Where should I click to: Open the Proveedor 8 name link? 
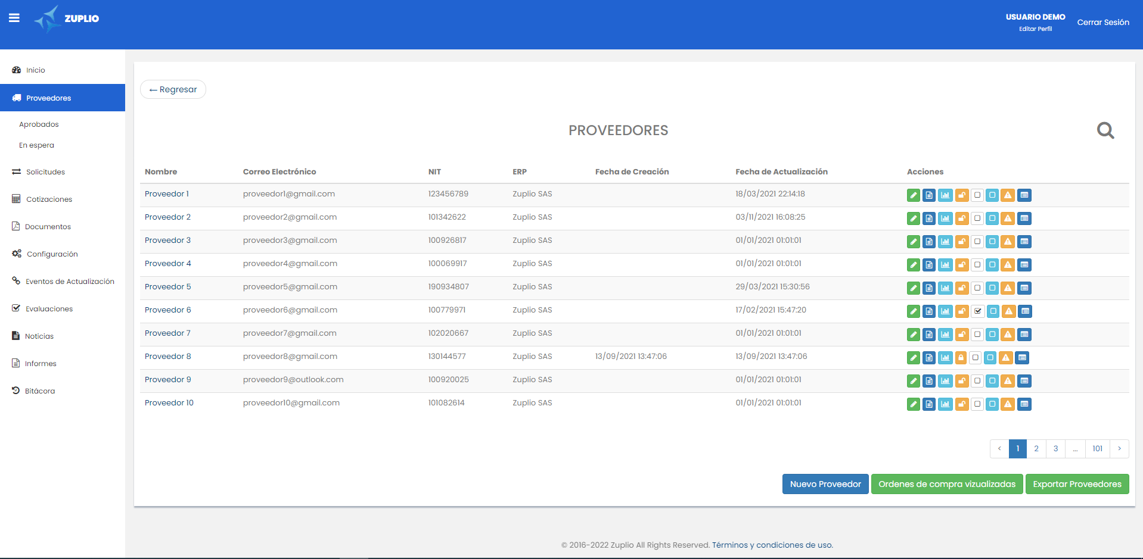(x=168, y=357)
